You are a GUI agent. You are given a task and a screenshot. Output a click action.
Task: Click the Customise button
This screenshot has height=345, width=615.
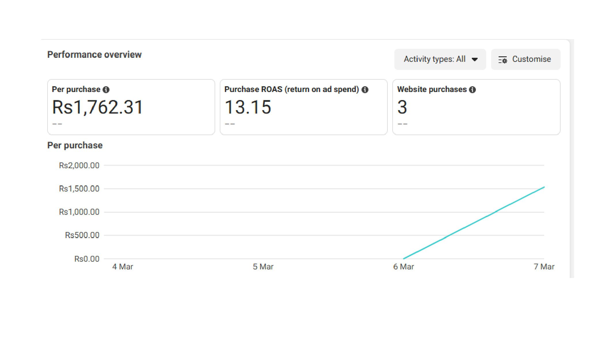coord(525,59)
